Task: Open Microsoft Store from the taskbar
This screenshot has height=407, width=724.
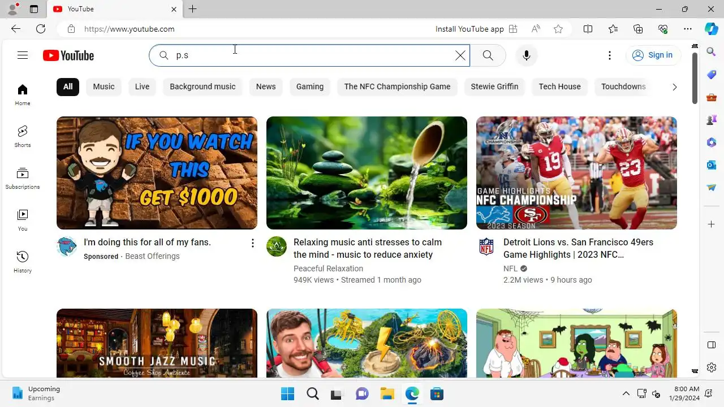Action: click(x=437, y=393)
